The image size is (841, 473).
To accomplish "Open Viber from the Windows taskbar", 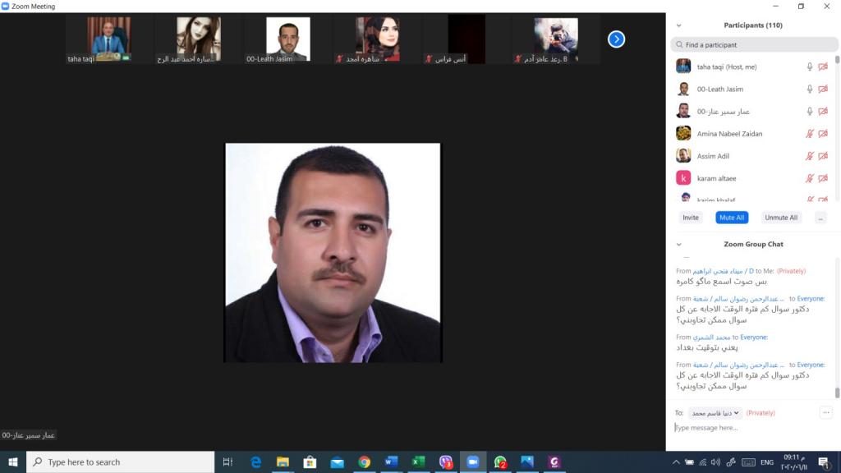I will coord(446,462).
